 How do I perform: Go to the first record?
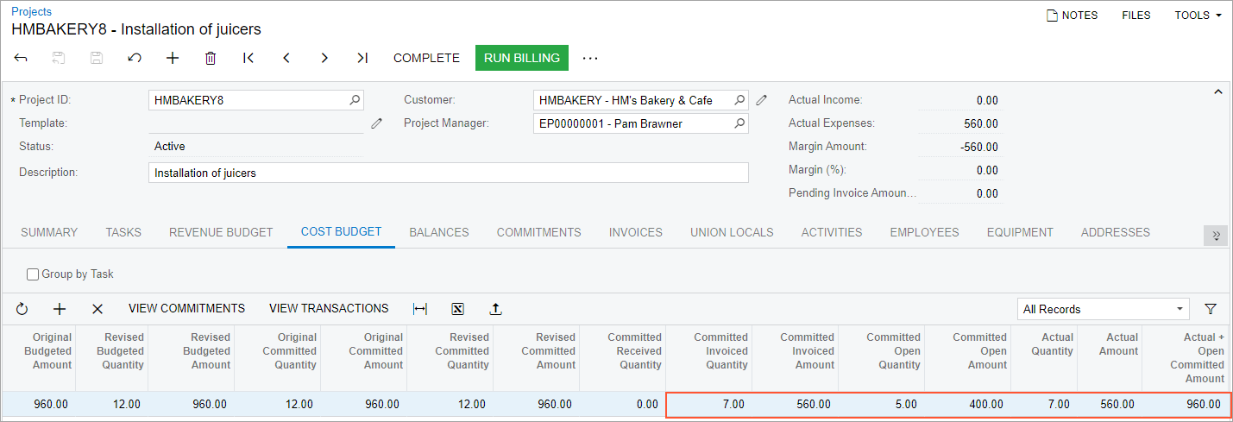tap(248, 58)
